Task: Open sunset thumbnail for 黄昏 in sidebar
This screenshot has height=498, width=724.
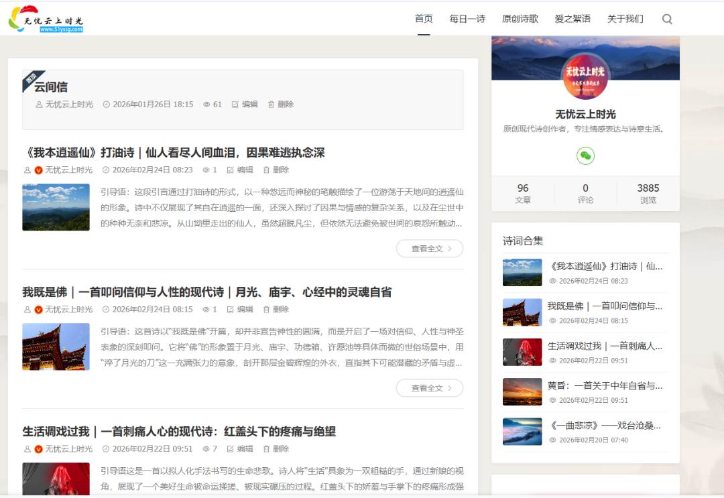Action: (x=522, y=392)
